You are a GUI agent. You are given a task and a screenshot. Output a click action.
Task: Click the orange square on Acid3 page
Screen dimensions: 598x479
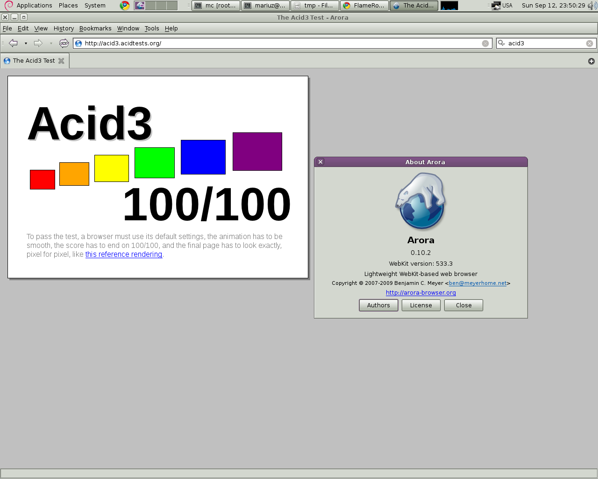point(74,174)
